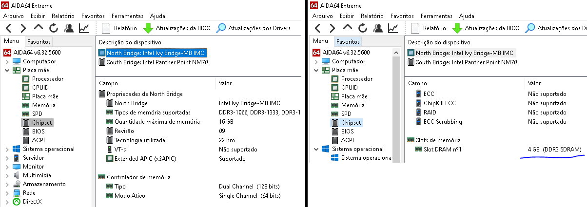587x207 pixels.
Task: Expand Armazenamento node in left window tree
Action: (x=7, y=184)
